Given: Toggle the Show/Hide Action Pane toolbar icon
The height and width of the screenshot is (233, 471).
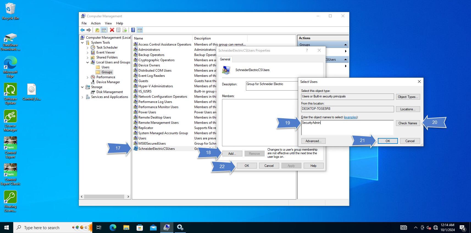Looking at the screenshot, I should [x=140, y=30].
